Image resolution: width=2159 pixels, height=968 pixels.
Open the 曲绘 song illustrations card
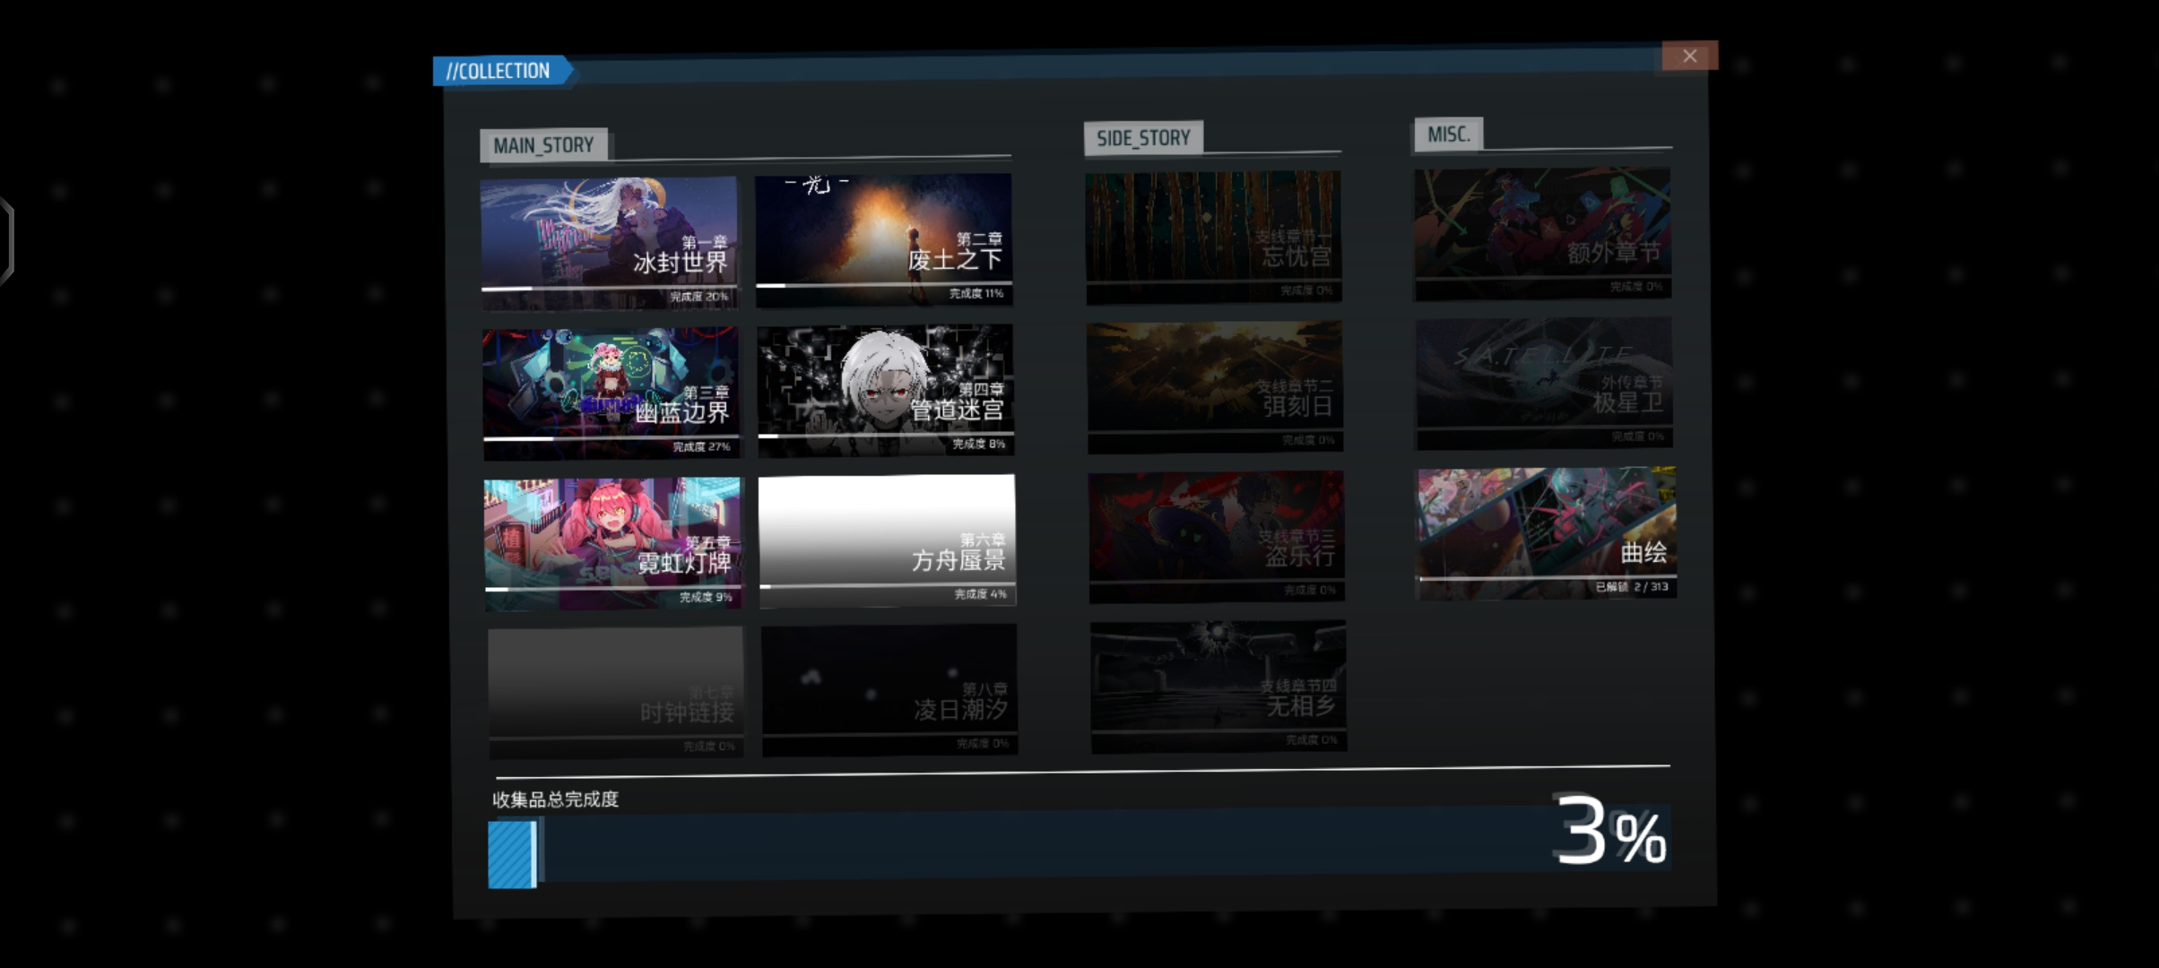tap(1547, 532)
